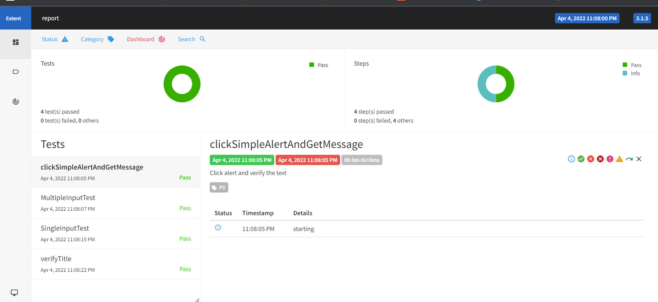Click the Dashboard gauge icon in navbar
This screenshot has width=658, height=302.
[162, 39]
